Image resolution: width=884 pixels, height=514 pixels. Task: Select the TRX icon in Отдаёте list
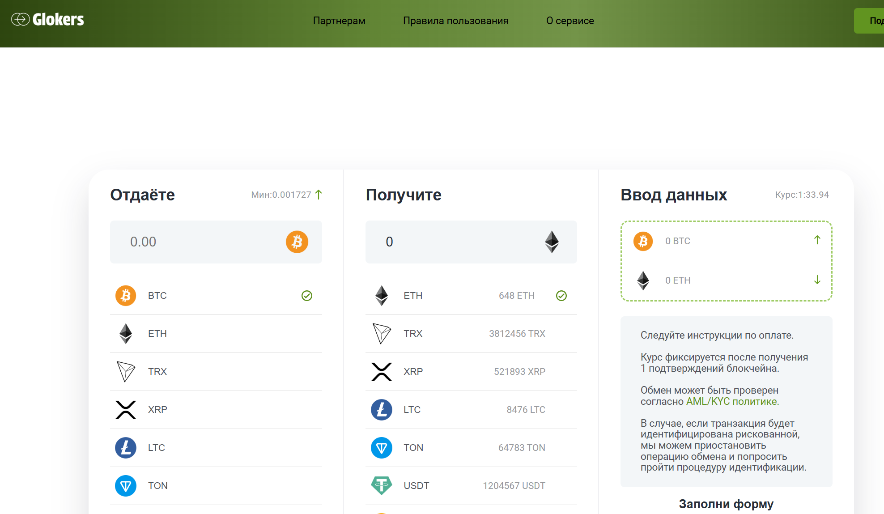point(126,372)
